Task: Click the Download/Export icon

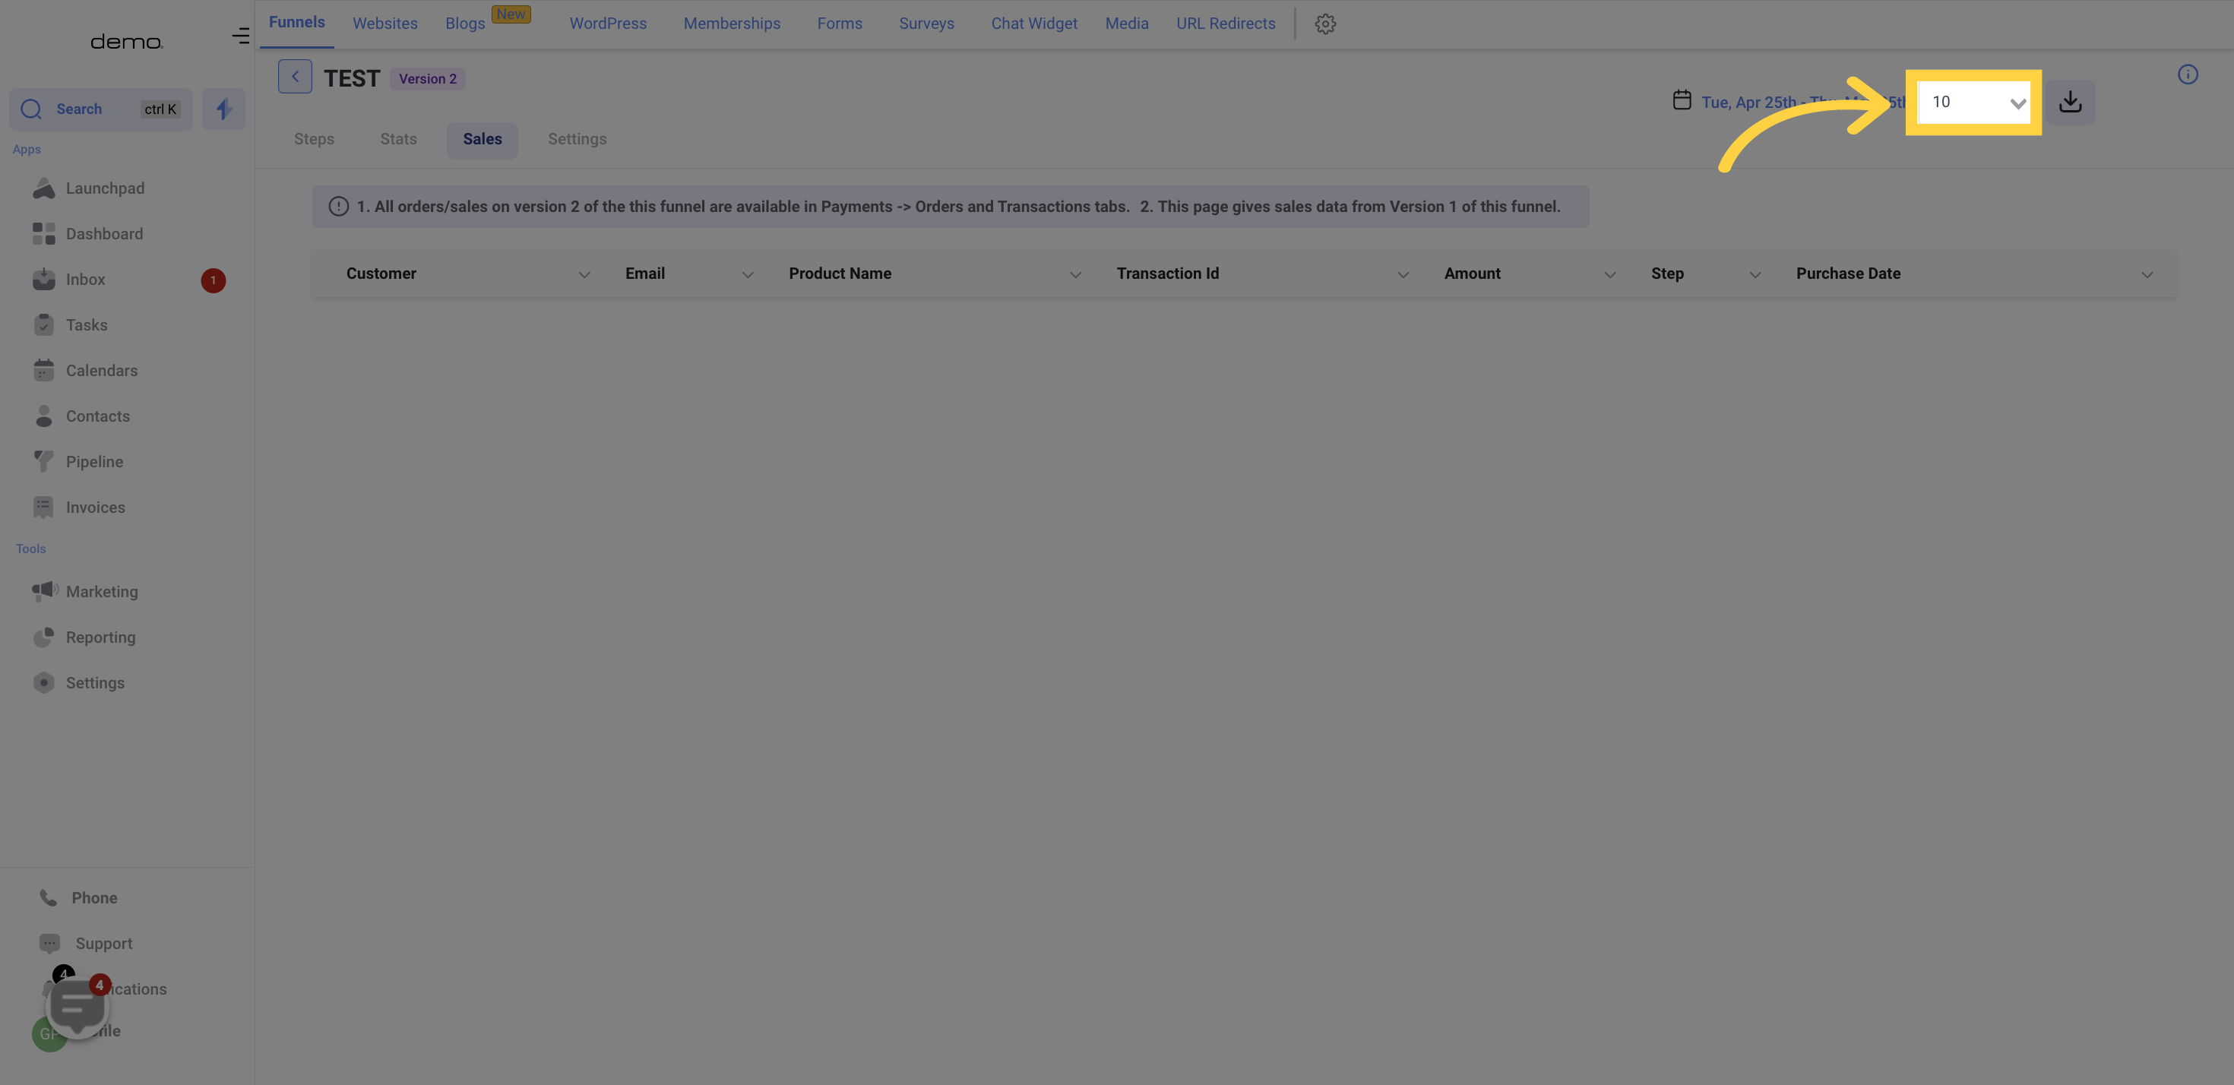Action: pos(2070,100)
